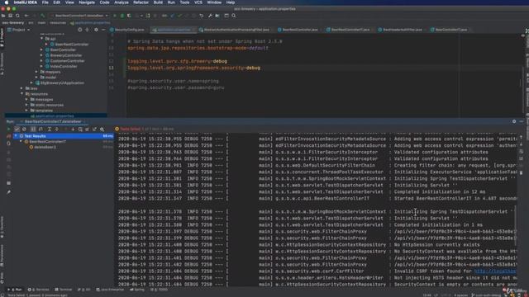Image resolution: width=529 pixels, height=297 pixels.
Task: Toggle Show Passed checkmark in test toolbar
Action: [x=17, y=129]
